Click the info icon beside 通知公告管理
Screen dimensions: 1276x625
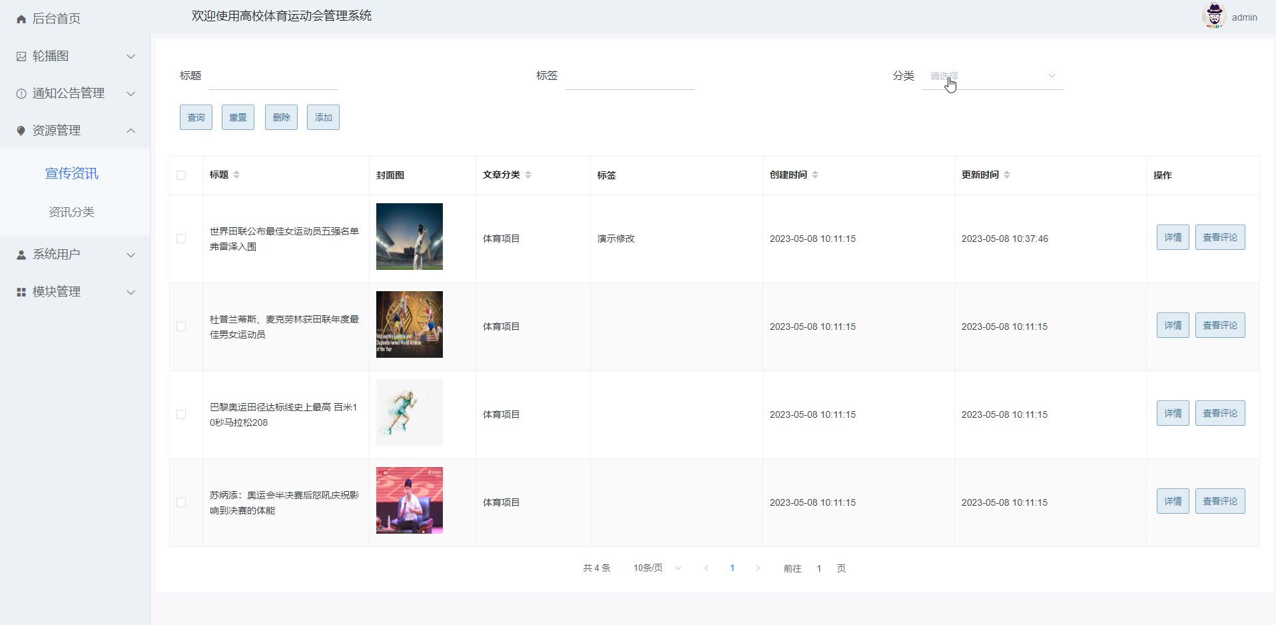21,94
